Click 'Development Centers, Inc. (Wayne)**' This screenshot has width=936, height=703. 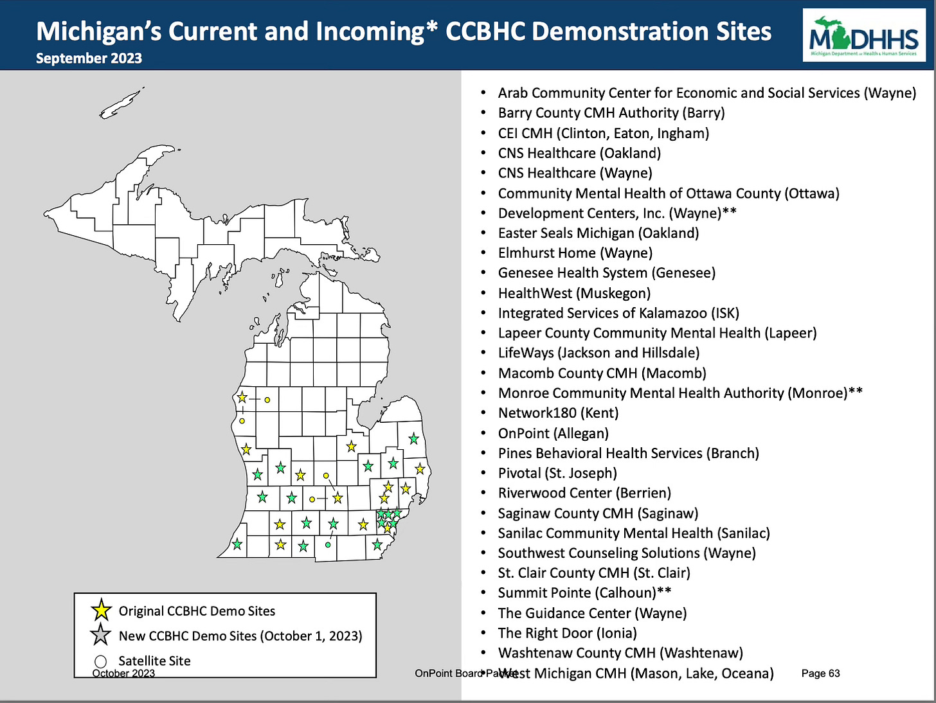tap(617, 213)
